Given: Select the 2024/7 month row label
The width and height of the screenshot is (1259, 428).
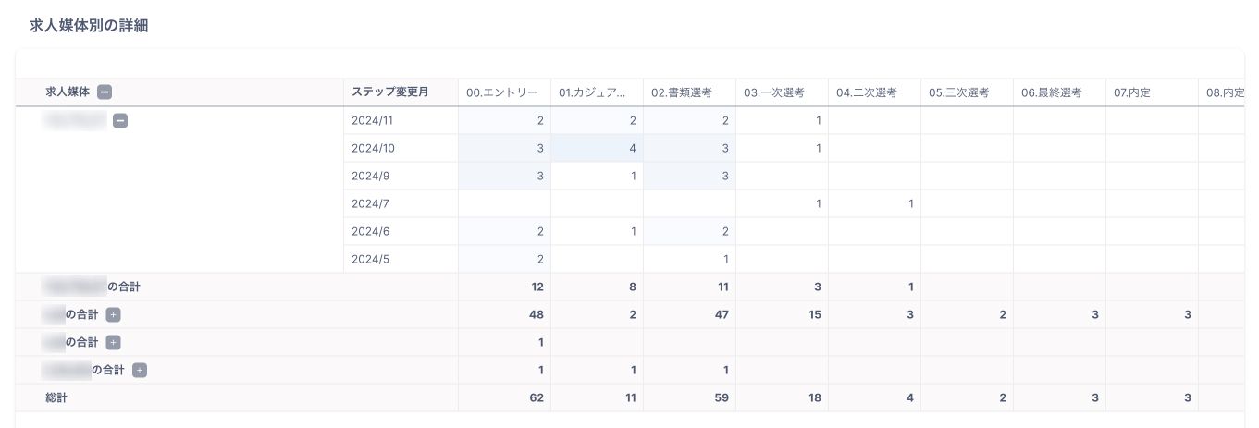Looking at the screenshot, I should coord(370,203).
